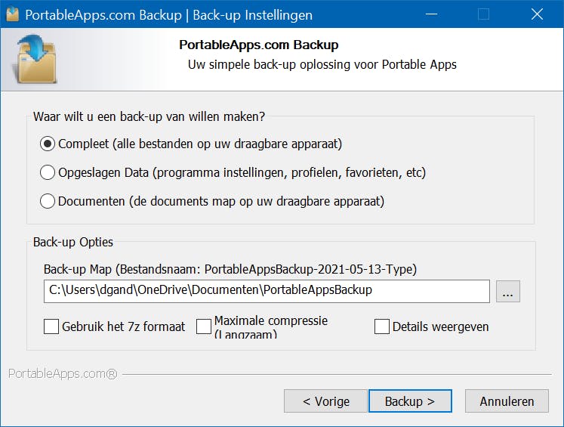The height and width of the screenshot is (427, 564).
Task: Close the Backup window with X
Action: [537, 14]
